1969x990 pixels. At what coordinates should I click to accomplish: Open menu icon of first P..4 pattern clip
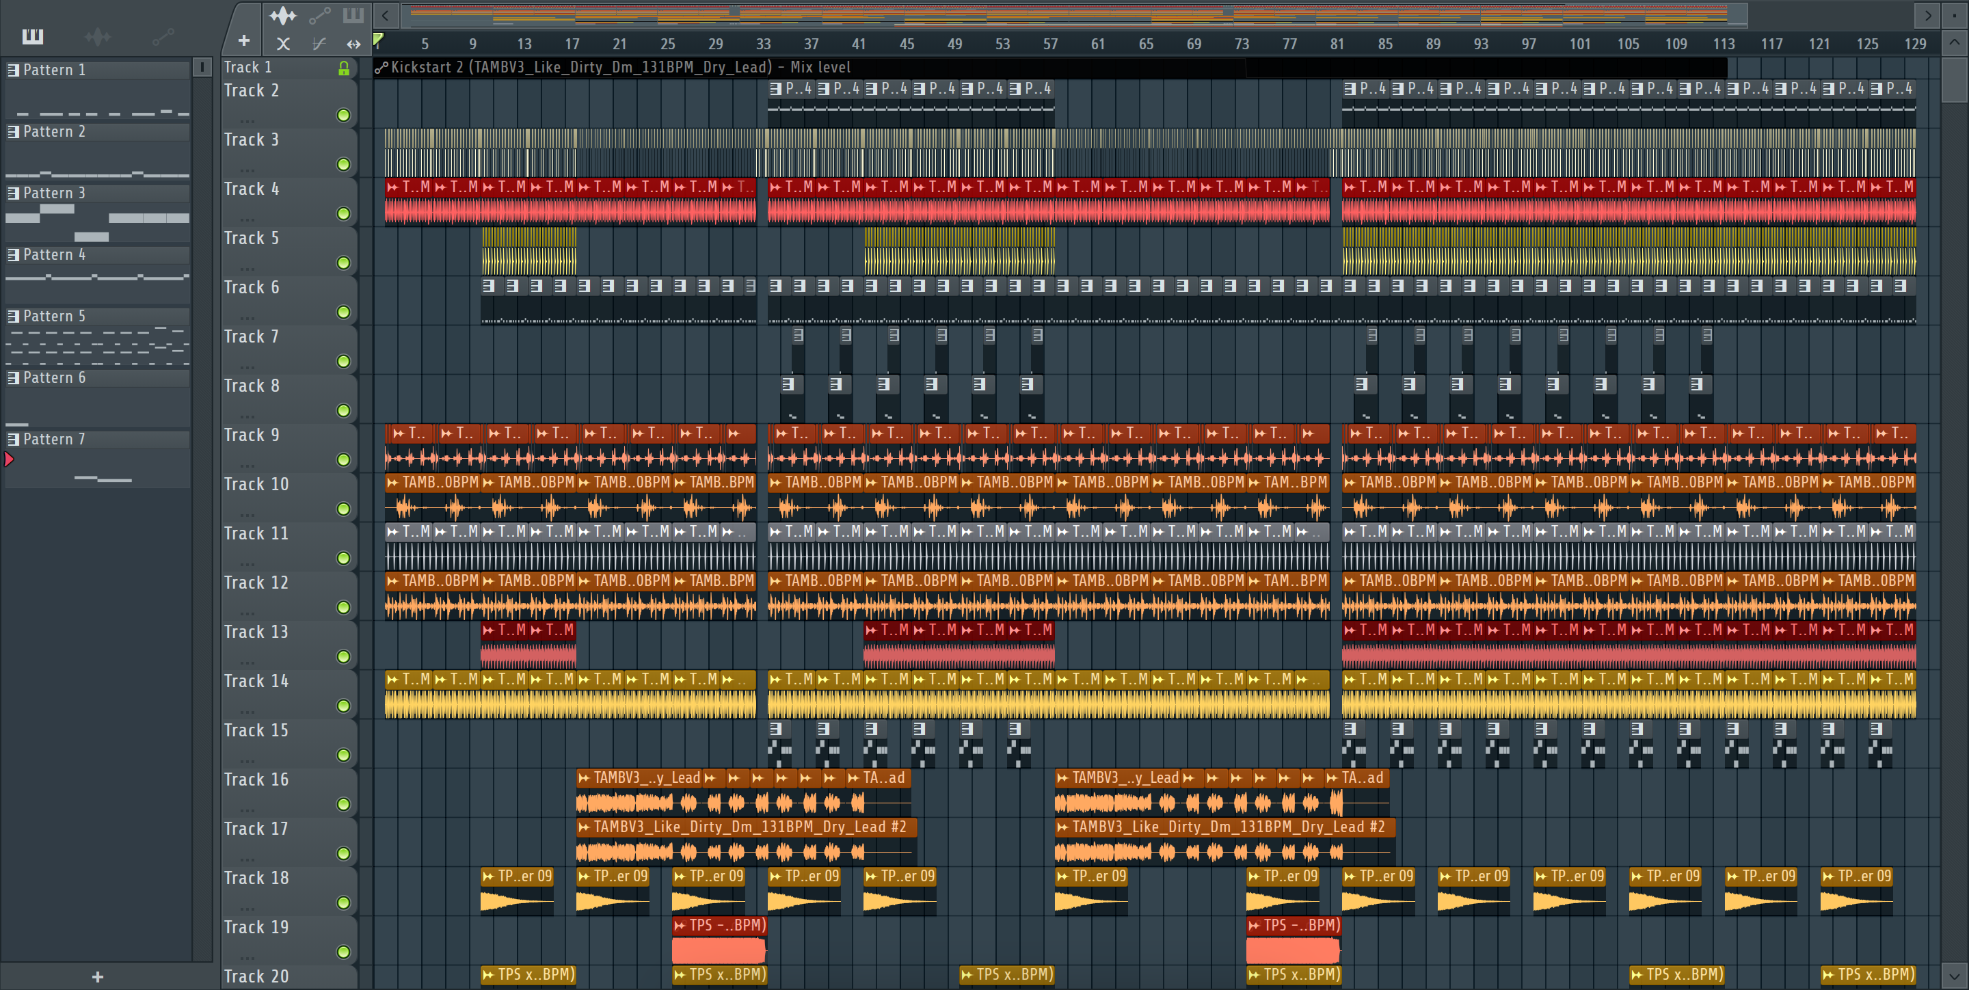(x=776, y=89)
